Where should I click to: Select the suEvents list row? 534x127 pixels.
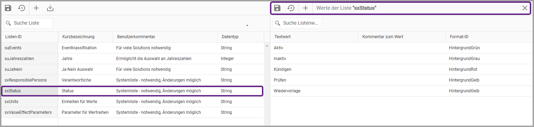coord(133,48)
